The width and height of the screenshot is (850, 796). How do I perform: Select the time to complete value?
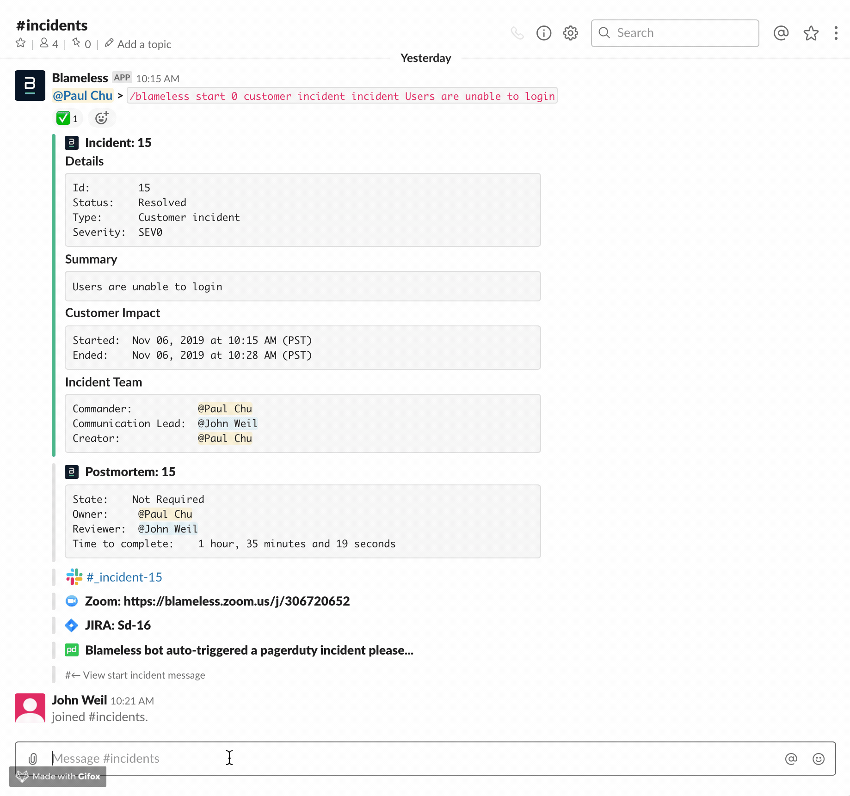pos(297,544)
